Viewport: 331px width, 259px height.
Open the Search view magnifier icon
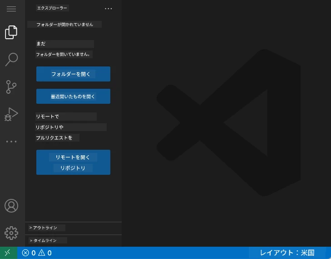click(x=11, y=60)
